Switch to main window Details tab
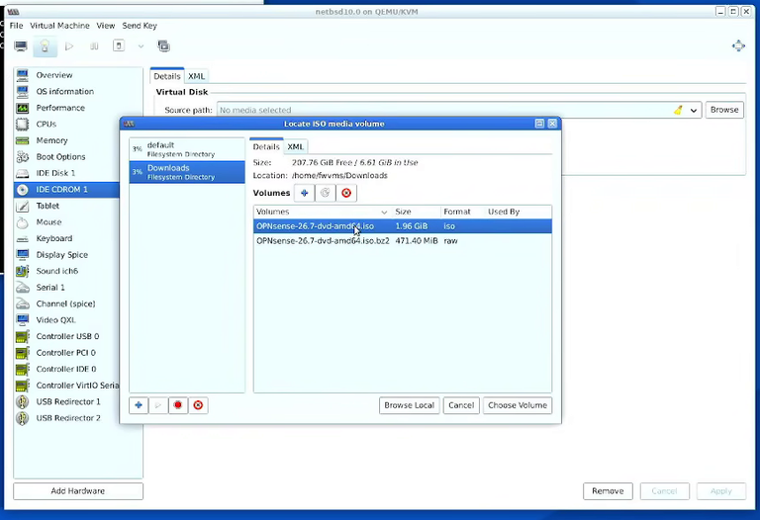This screenshot has width=760, height=520. click(166, 76)
